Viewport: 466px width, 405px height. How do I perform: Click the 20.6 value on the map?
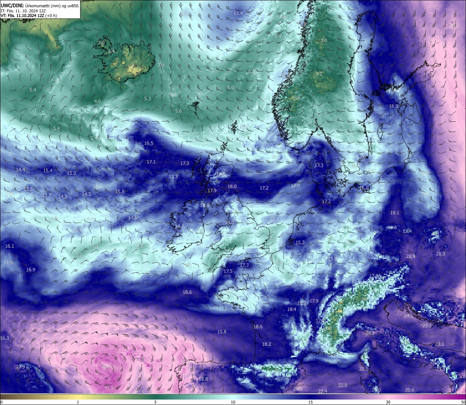click(410, 390)
